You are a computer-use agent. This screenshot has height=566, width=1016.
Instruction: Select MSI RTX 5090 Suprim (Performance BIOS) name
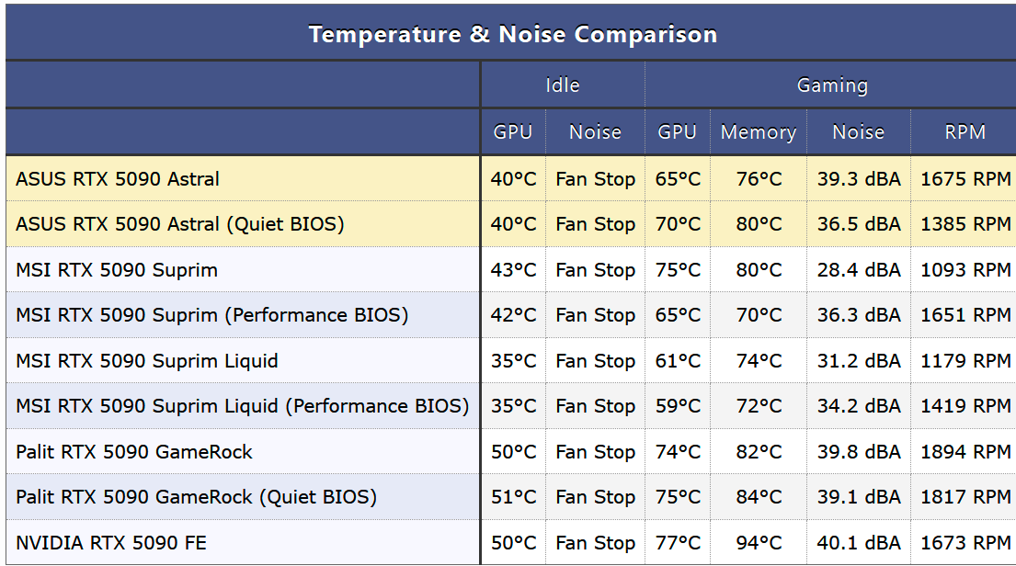[211, 315]
